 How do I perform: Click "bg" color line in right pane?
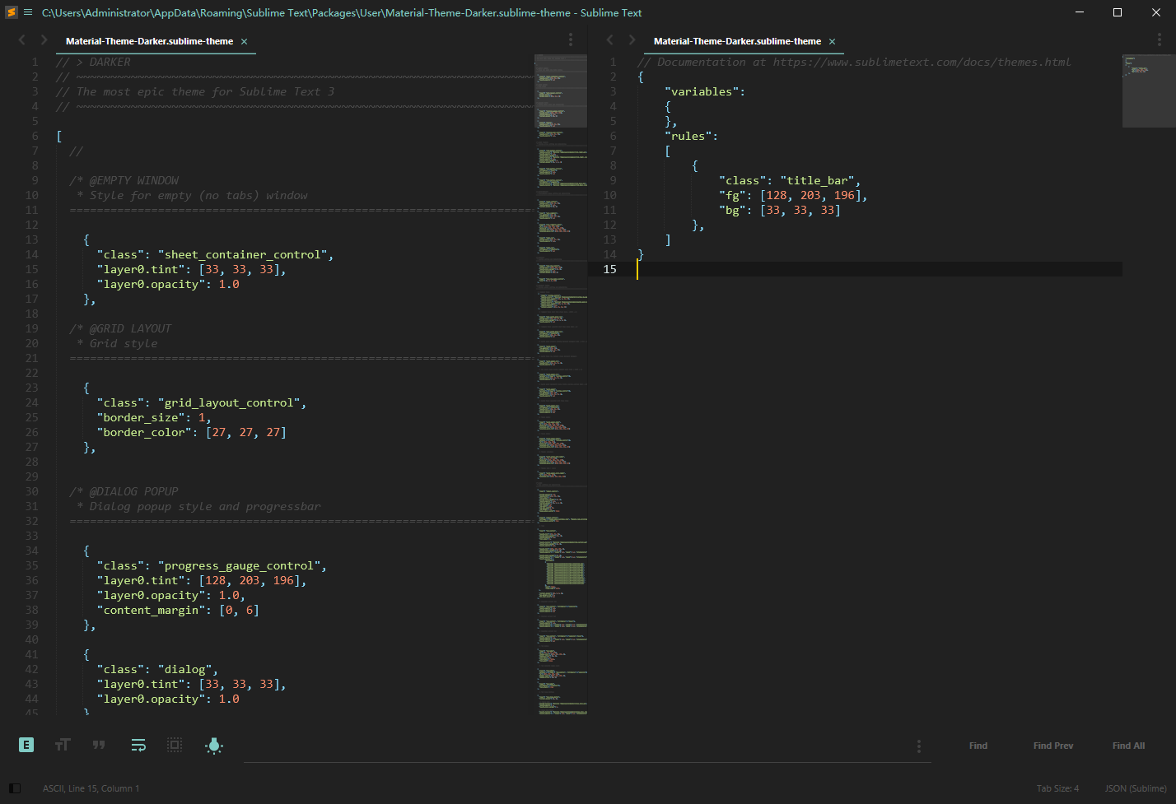tap(780, 210)
